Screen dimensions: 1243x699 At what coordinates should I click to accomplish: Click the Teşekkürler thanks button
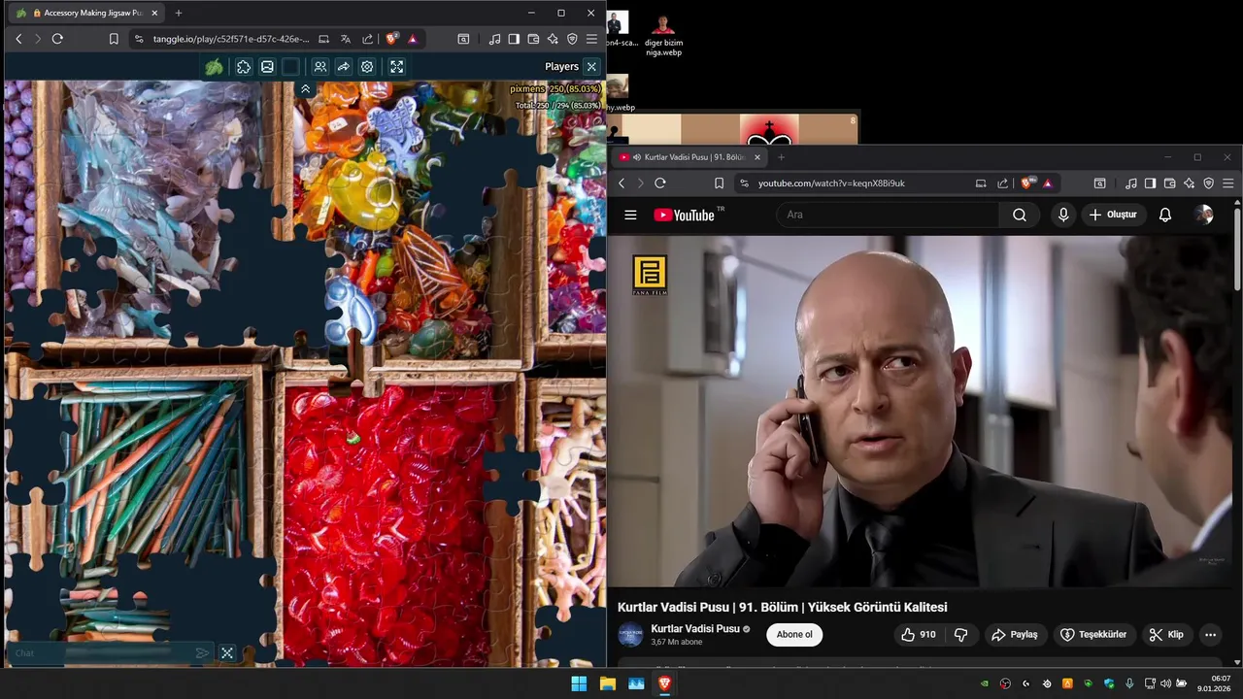pyautogui.click(x=1093, y=634)
